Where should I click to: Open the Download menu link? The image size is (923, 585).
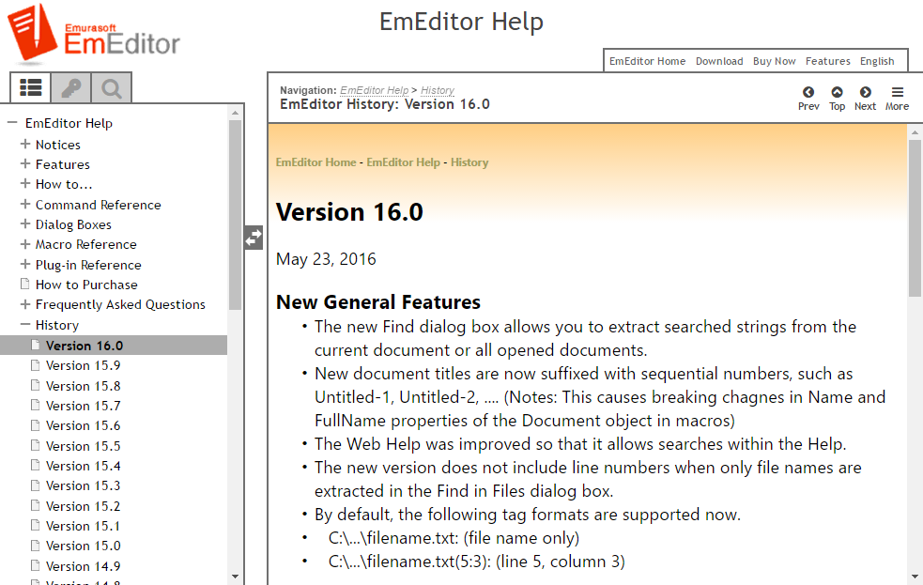718,61
